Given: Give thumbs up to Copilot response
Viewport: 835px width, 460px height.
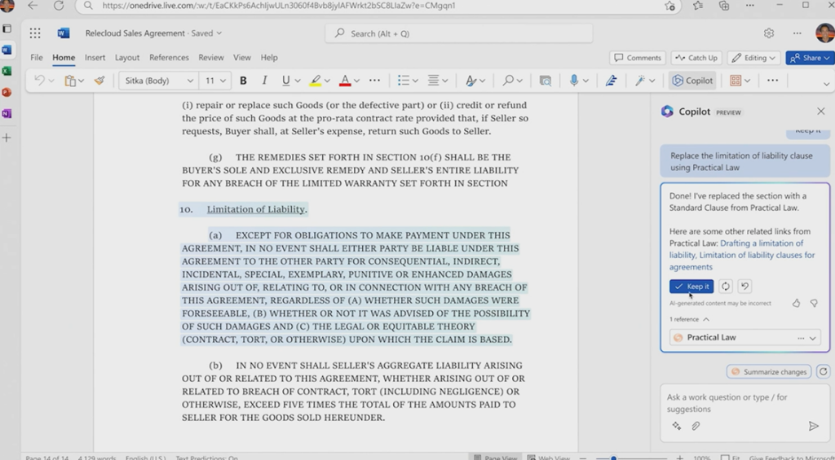Looking at the screenshot, I should click(796, 303).
